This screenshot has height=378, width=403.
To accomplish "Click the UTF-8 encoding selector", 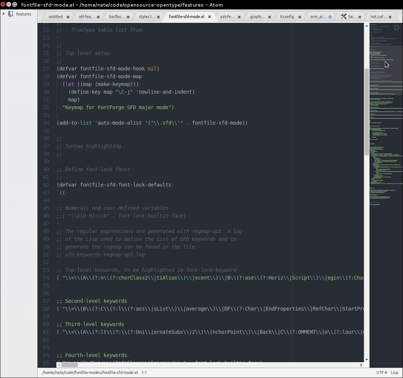I will (382, 372).
